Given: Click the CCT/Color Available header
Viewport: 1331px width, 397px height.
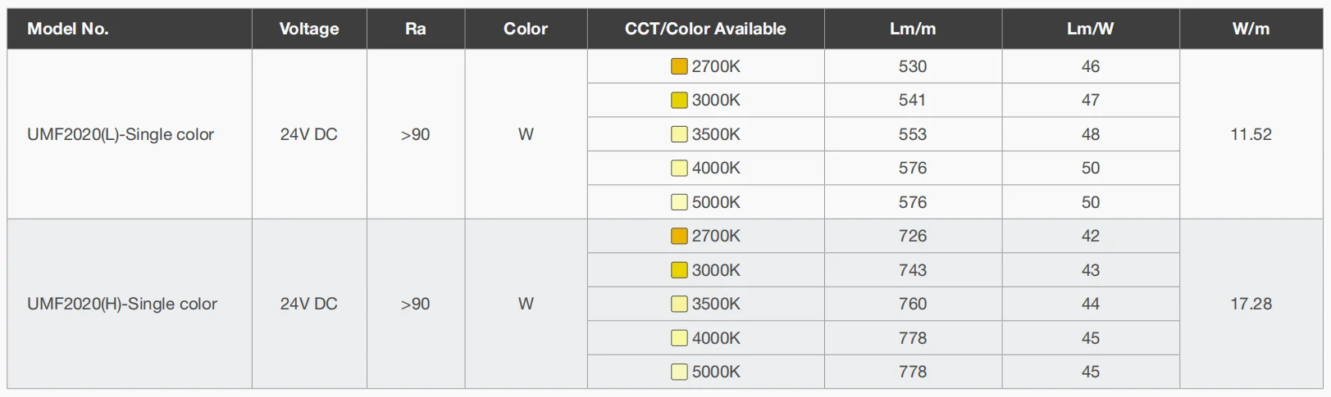Looking at the screenshot, I should (x=705, y=29).
